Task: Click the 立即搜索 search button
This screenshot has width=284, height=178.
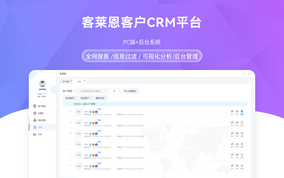Action: [x=130, y=91]
